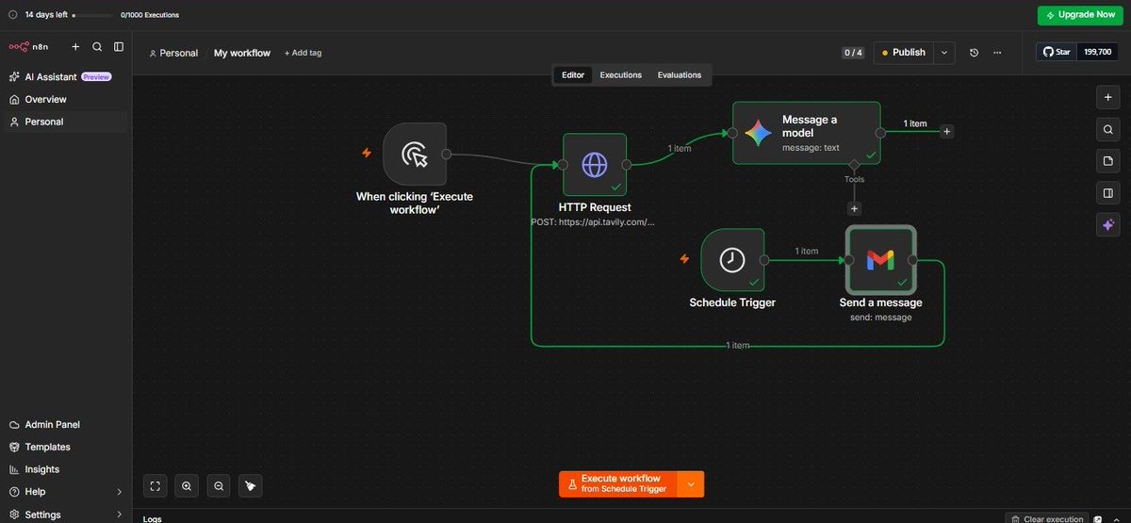Zoom out on canvas
The height and width of the screenshot is (523, 1131).
(219, 485)
